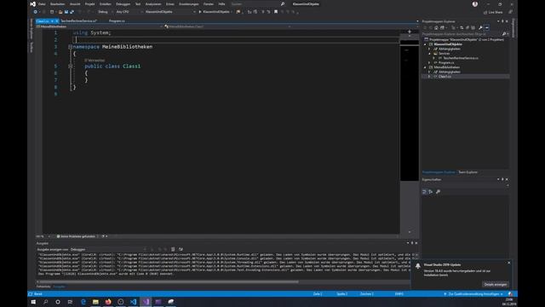Click Clear All icon in output toolbar
This screenshot has height=307, width=545.
point(173,249)
